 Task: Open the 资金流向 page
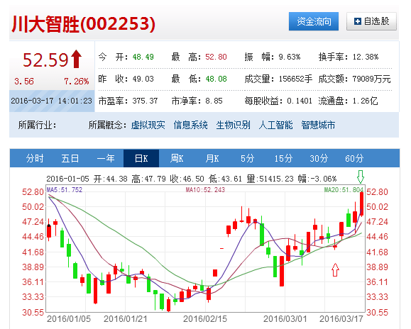(x=314, y=21)
